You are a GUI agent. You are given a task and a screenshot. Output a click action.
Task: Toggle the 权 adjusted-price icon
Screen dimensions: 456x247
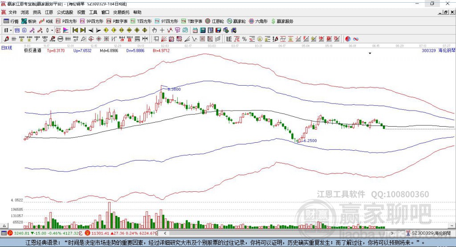(x=58, y=30)
